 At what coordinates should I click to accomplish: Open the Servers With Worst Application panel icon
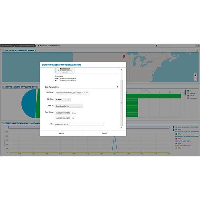point(3,123)
